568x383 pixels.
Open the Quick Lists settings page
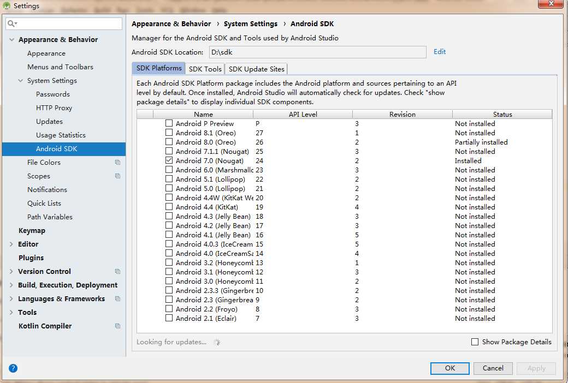[44, 204]
